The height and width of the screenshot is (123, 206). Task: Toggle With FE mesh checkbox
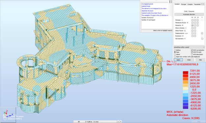point(192,52)
